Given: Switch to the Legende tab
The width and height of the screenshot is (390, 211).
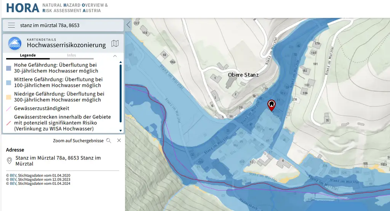Looking at the screenshot, I should (28, 55).
